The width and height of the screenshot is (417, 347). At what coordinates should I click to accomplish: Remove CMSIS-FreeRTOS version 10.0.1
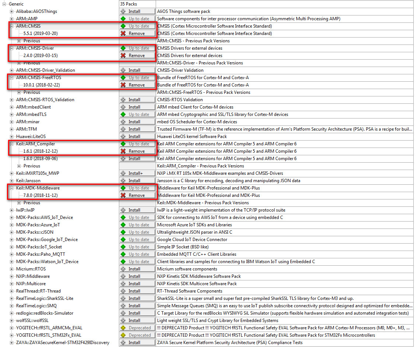(x=137, y=85)
